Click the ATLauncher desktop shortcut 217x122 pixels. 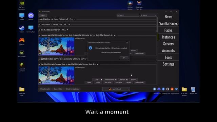click(22, 54)
